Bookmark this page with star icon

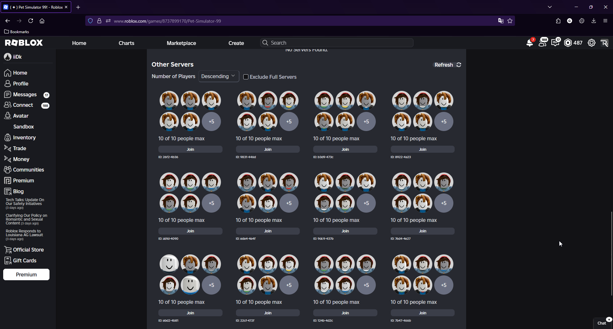tap(510, 21)
